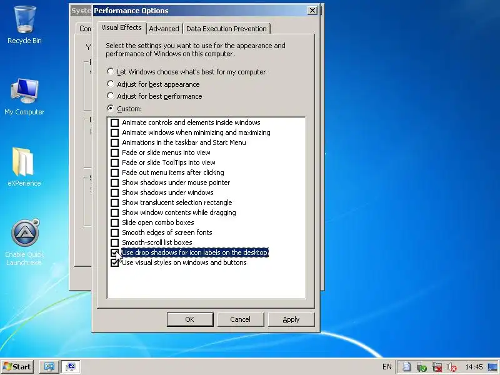The width and height of the screenshot is (500, 375).
Task: Click the System Properties window title bar
Action: [x=81, y=11]
